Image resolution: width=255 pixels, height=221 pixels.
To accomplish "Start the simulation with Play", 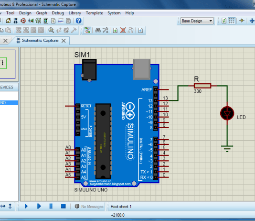I will point(26,206).
